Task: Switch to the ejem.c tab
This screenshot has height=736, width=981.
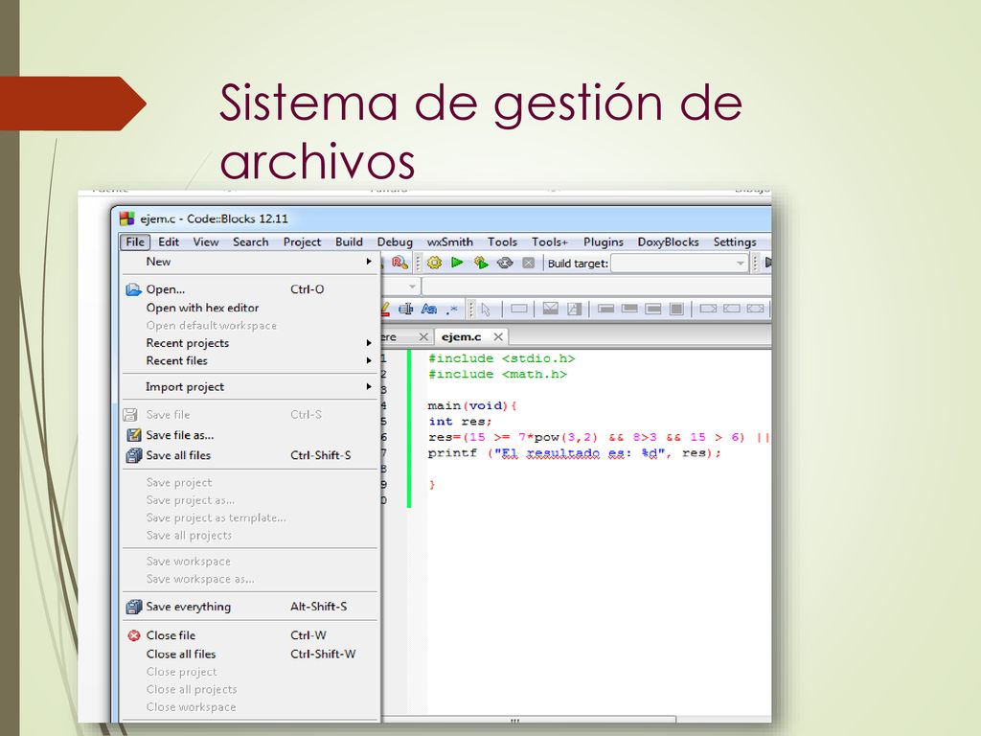Action: [x=462, y=336]
